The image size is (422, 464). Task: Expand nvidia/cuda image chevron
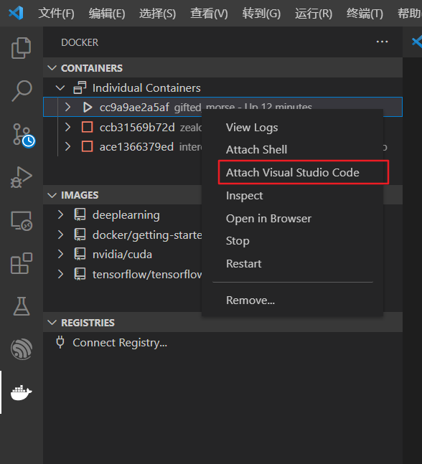tap(61, 254)
